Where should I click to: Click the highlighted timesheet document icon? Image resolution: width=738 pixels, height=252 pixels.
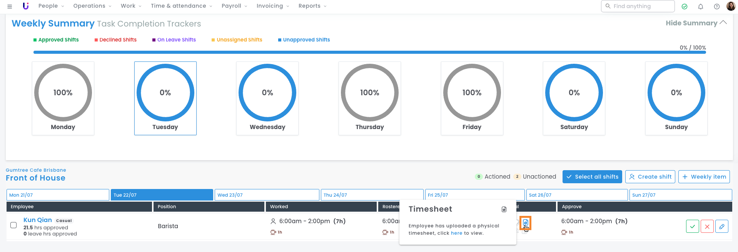point(525,223)
